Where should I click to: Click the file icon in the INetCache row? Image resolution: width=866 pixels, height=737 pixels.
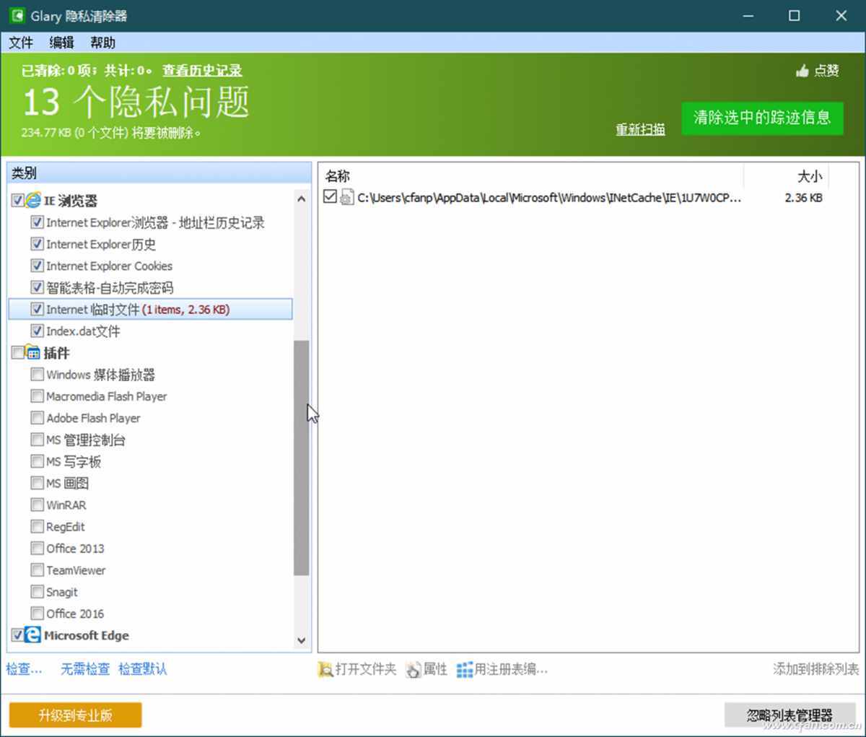point(346,197)
